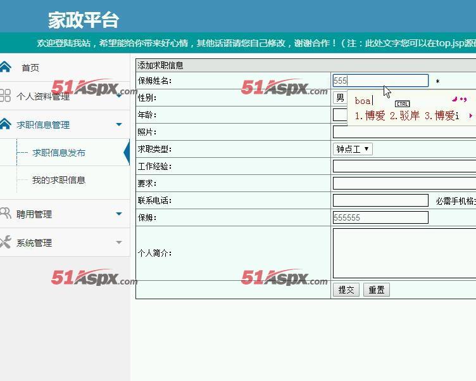476x381 pixels.
Task: Choose IME candidate 2 驳岸
Action: point(404,115)
